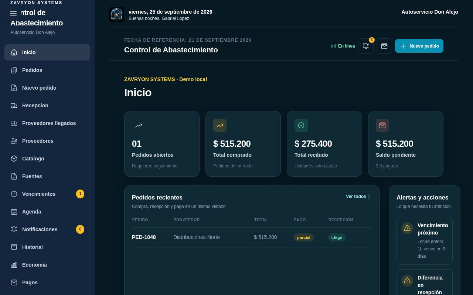This screenshot has height=295, width=473.
Task: Go to Inicio in the sidebar
Action: tap(47, 52)
